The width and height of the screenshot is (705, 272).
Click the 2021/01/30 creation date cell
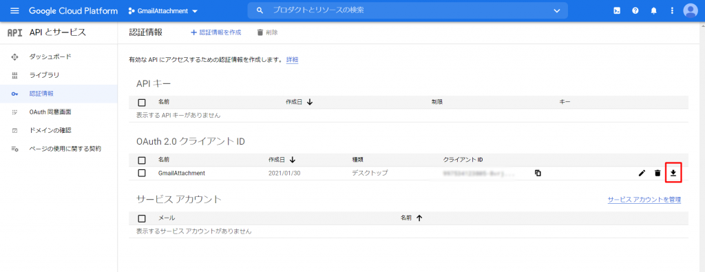pos(284,173)
